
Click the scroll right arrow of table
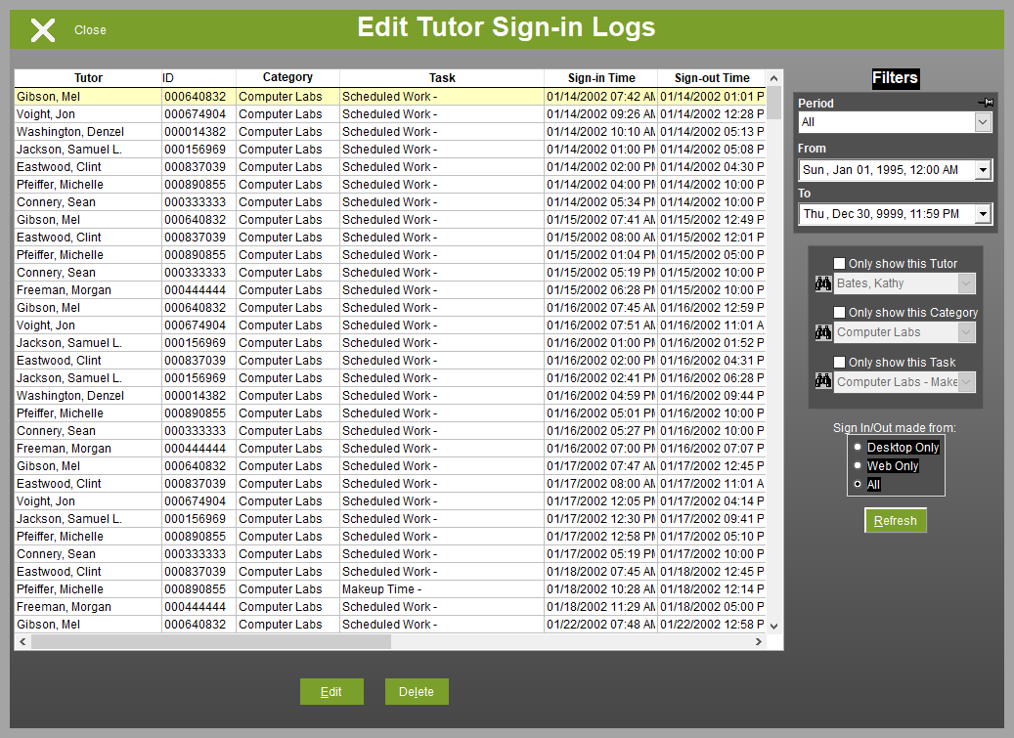pyautogui.click(x=759, y=641)
